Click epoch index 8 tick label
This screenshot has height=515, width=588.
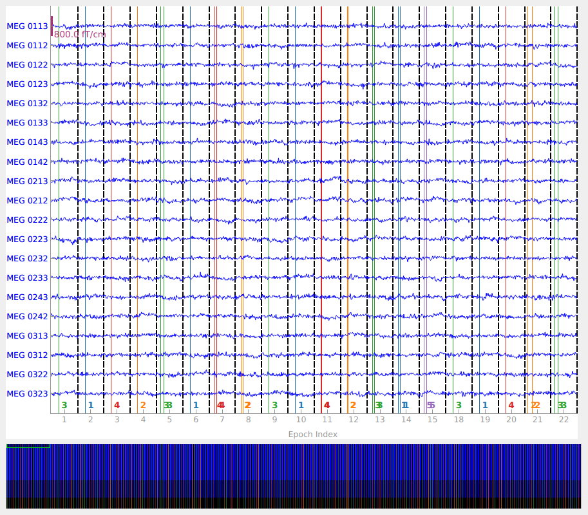[248, 420]
